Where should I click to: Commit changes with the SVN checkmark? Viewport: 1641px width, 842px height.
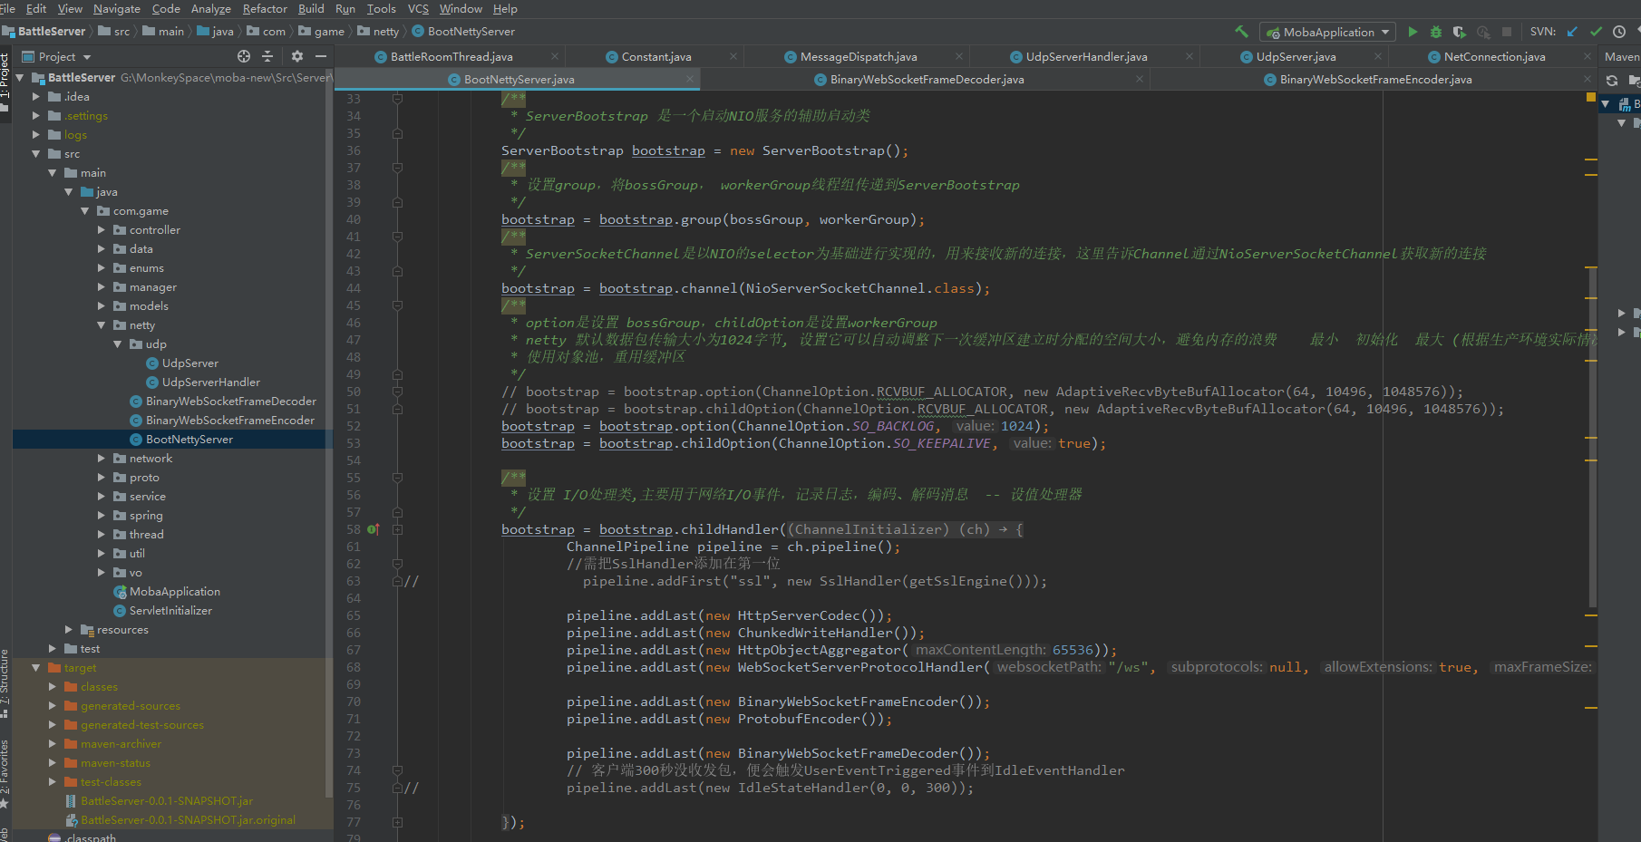coord(1596,32)
